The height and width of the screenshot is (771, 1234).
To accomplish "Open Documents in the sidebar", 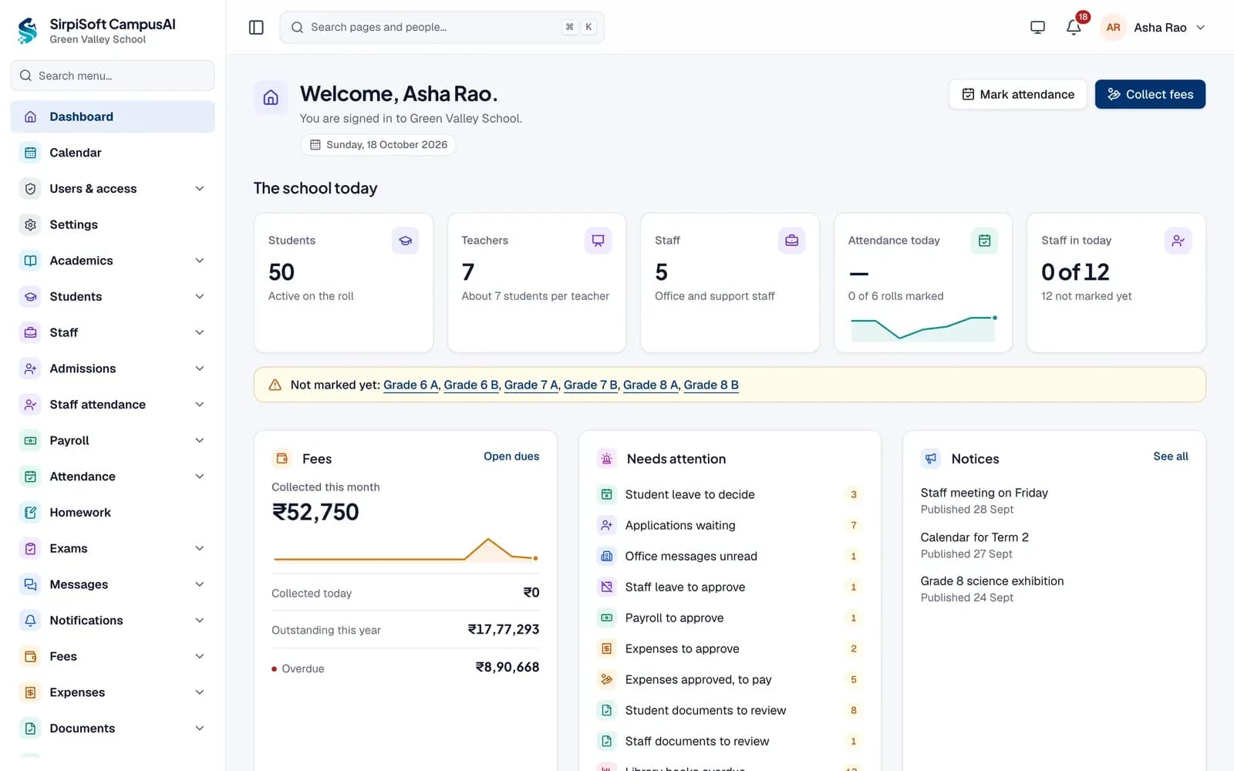I will tap(113, 729).
